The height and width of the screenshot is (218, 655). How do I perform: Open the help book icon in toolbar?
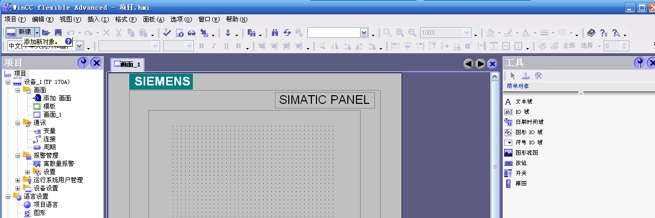coord(591,33)
